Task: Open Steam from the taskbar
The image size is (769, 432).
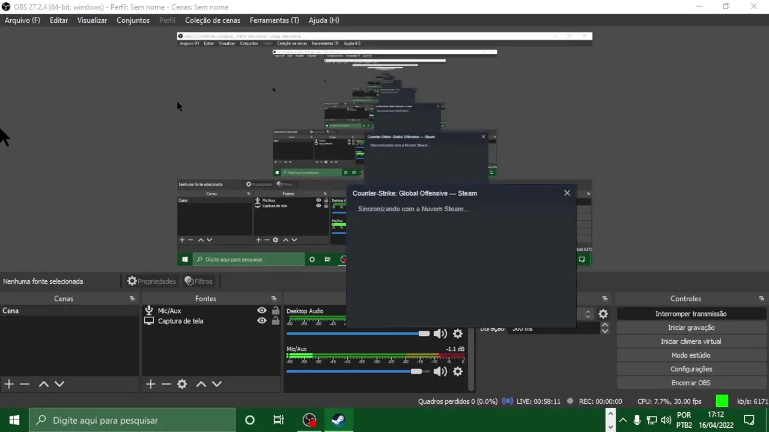Action: click(x=338, y=420)
